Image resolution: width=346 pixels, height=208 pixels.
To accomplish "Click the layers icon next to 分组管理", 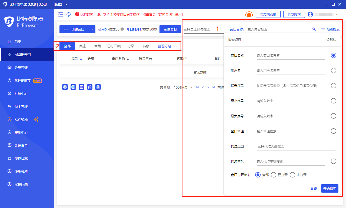I will [9, 68].
